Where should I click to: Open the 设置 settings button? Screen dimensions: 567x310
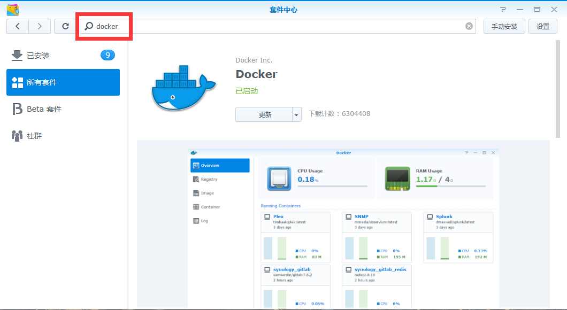click(x=543, y=26)
